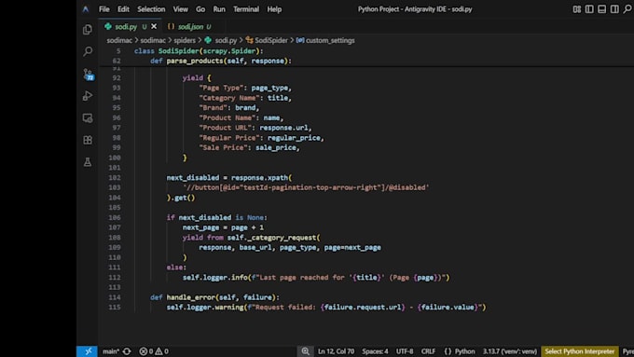Click zoom magnifier icon in status bar
The height and width of the screenshot is (357, 634).
(x=305, y=351)
